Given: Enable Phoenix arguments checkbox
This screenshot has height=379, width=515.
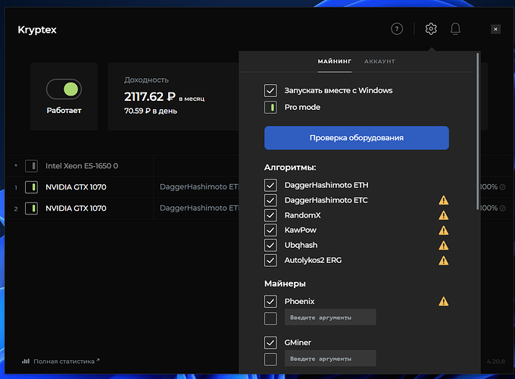Looking at the screenshot, I should [270, 318].
